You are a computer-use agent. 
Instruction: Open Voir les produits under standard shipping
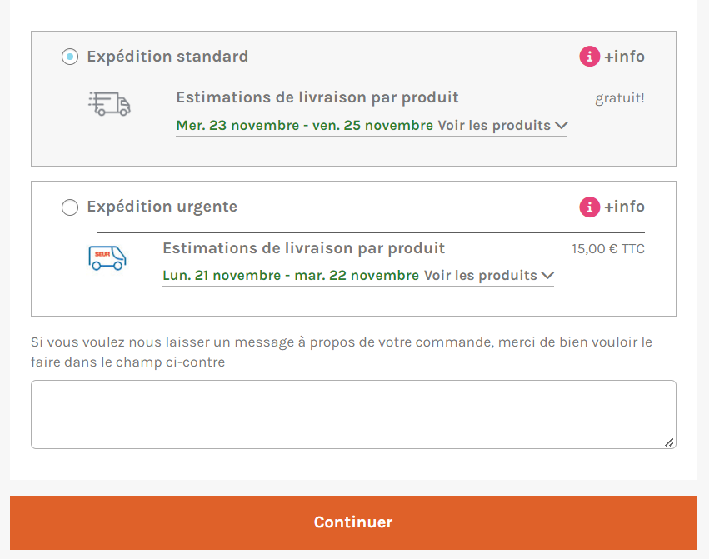(494, 125)
